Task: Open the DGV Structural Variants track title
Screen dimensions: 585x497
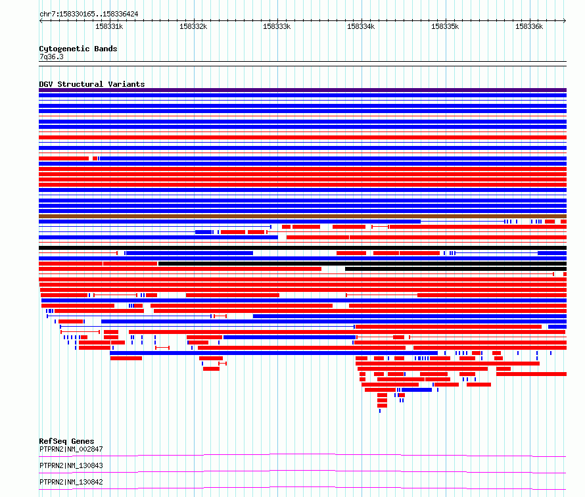Action: [x=92, y=84]
